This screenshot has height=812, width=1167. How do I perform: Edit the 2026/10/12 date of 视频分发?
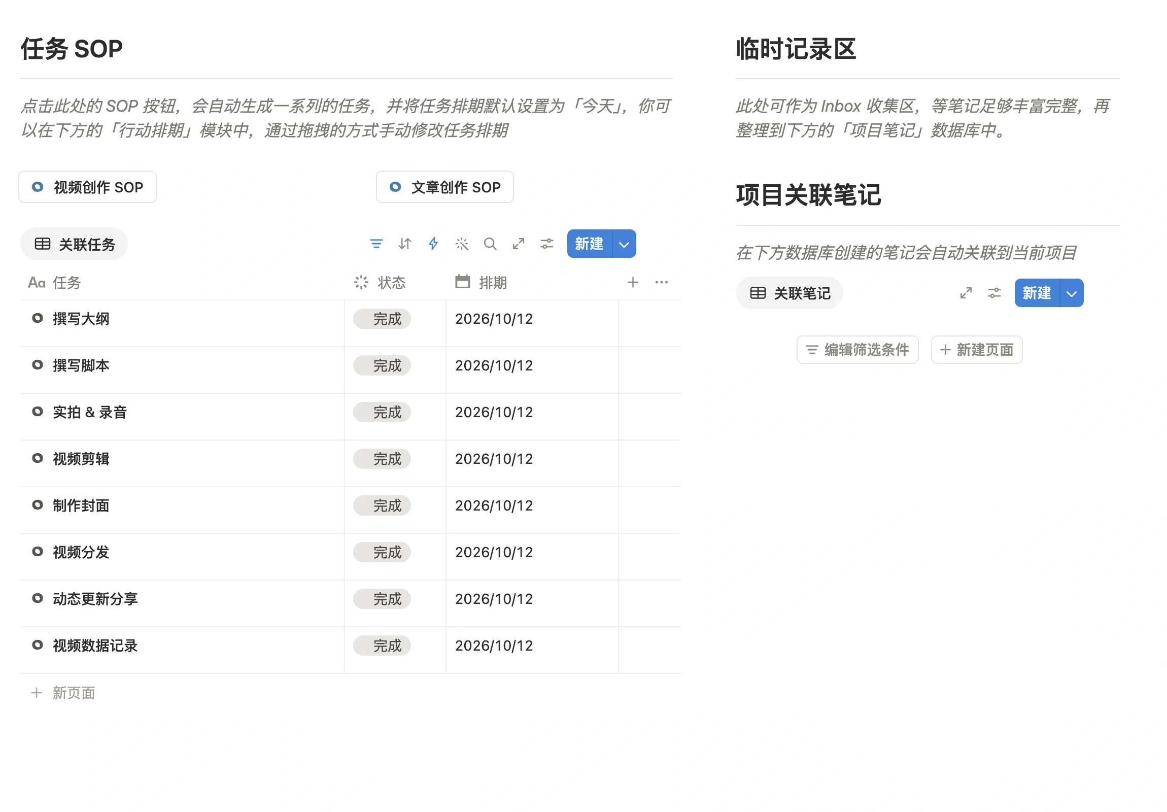[x=494, y=552]
